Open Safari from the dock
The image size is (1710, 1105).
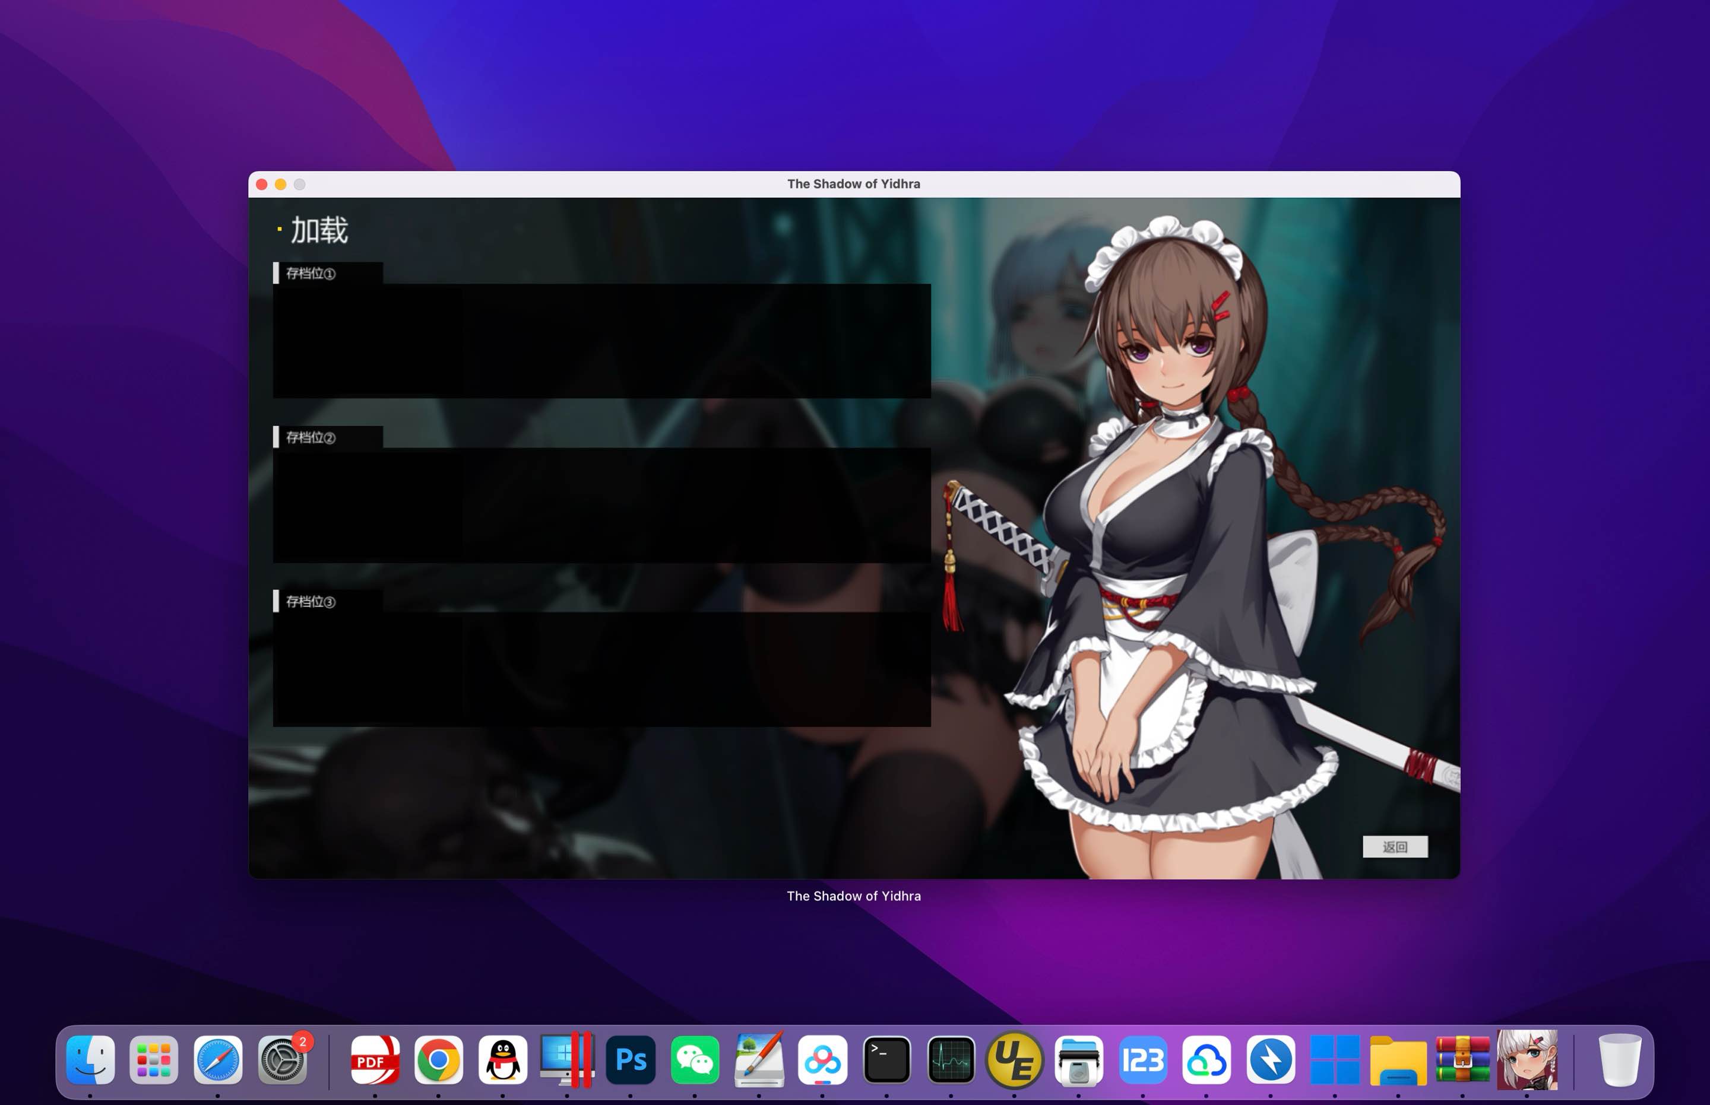click(x=218, y=1059)
